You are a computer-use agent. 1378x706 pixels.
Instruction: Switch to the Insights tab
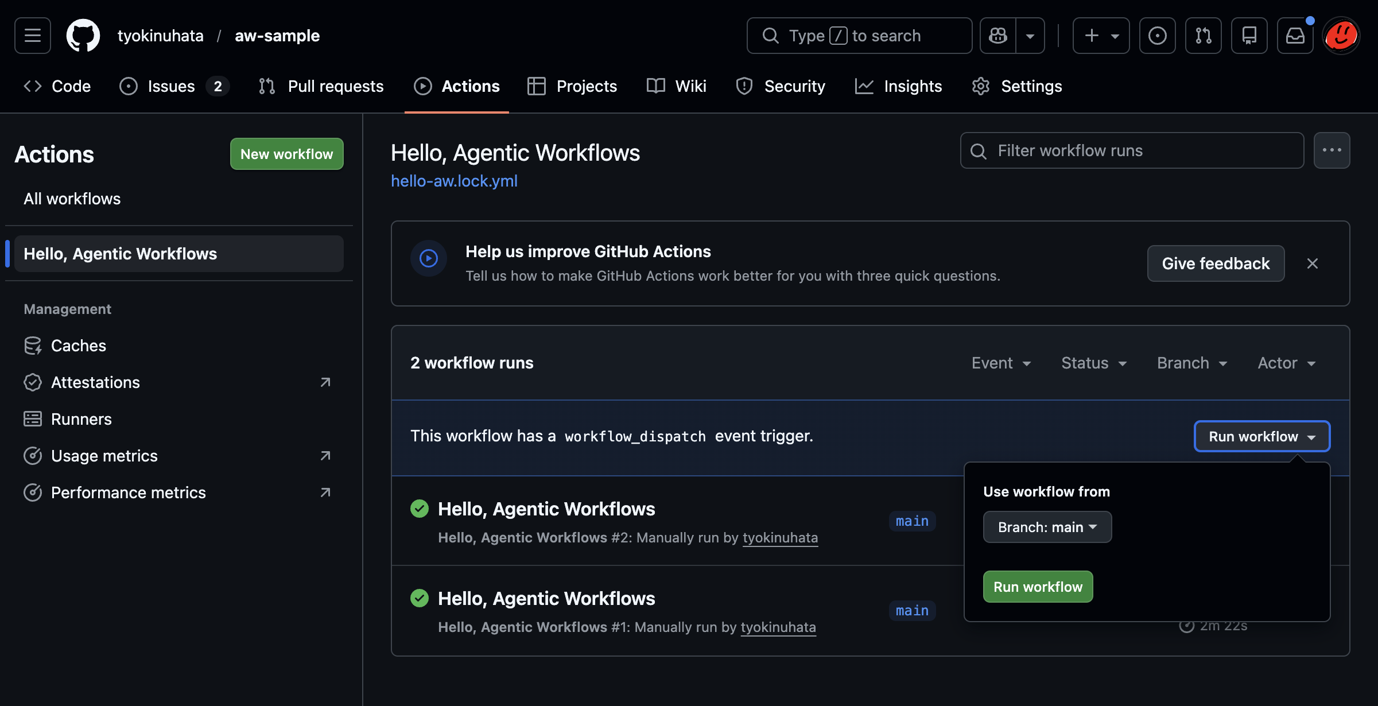(899, 86)
